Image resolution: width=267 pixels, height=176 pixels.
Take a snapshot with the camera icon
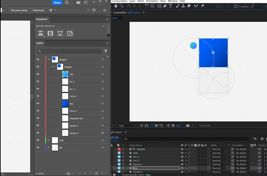click(188, 125)
